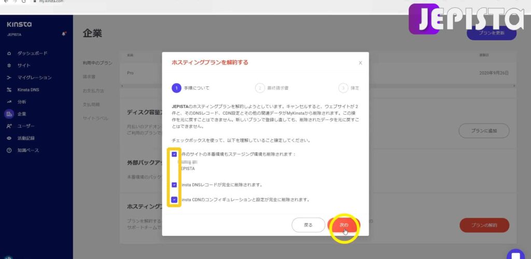
Task: Open 知識ベース knowledge base
Action: coord(28,150)
